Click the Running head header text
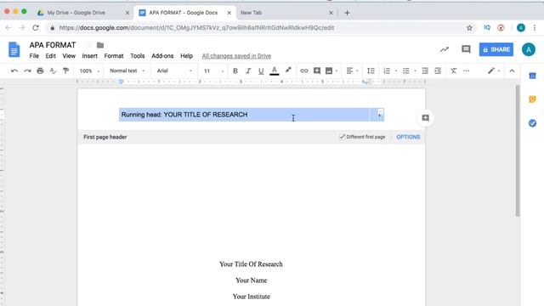The height and width of the screenshot is (306, 544). pos(184,115)
